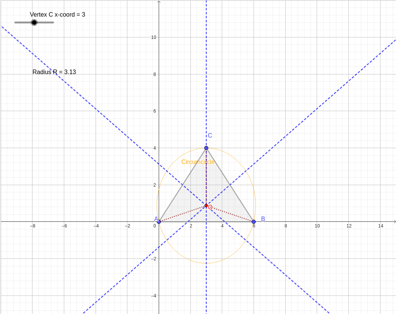Click the y-axis tick label 8
Screen dimensions: 396x314
click(155, 74)
